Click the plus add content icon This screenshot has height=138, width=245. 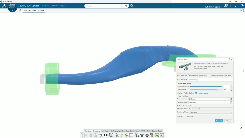(231, 6)
